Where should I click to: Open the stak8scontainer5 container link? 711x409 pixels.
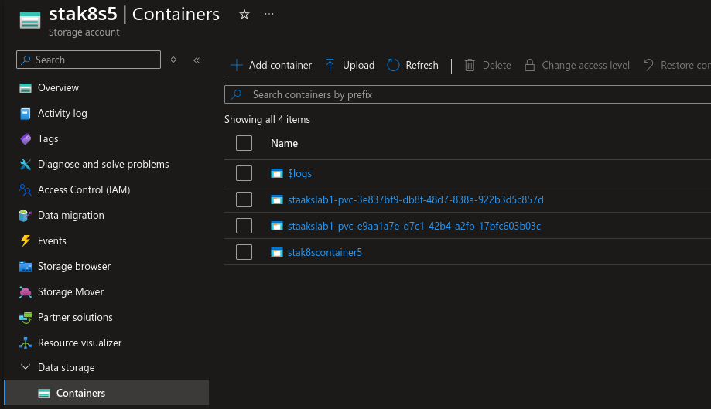(325, 252)
